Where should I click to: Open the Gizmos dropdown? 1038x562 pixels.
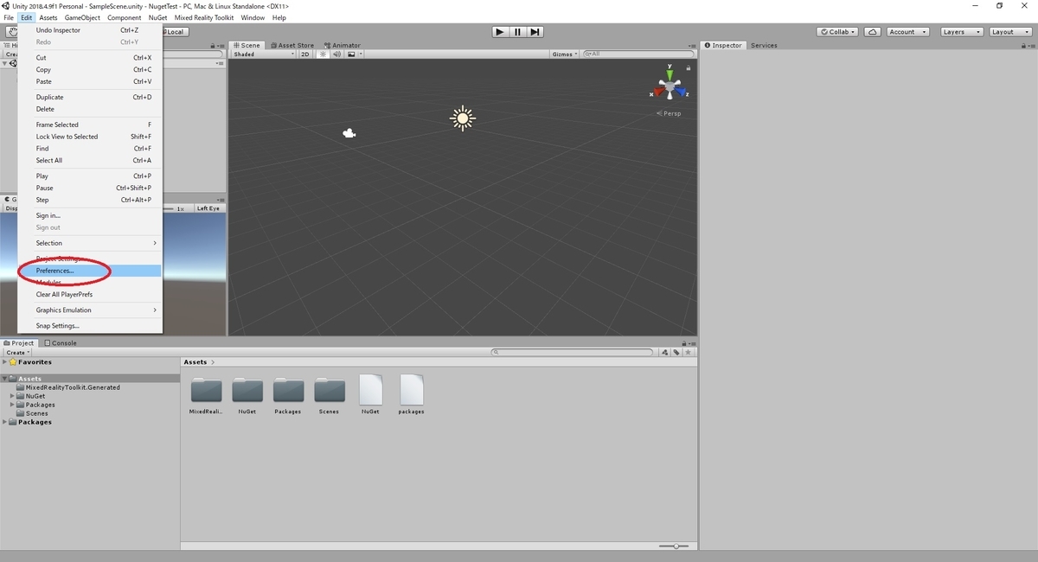coord(565,54)
